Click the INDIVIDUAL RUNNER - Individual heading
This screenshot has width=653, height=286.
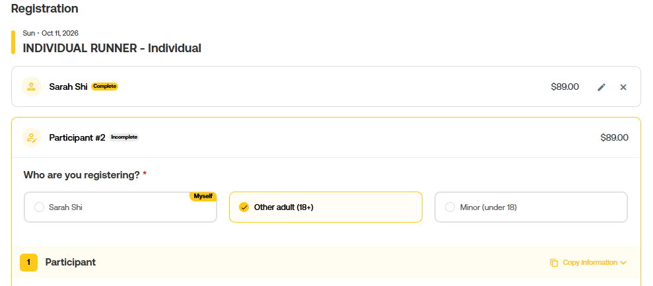point(112,48)
